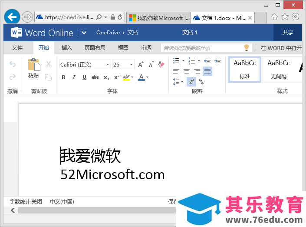
Task: Click the Word Online logo icon
Action: [16, 33]
